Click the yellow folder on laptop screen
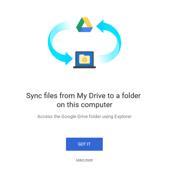Viewport: 169px width, 169px height. (x=84, y=59)
